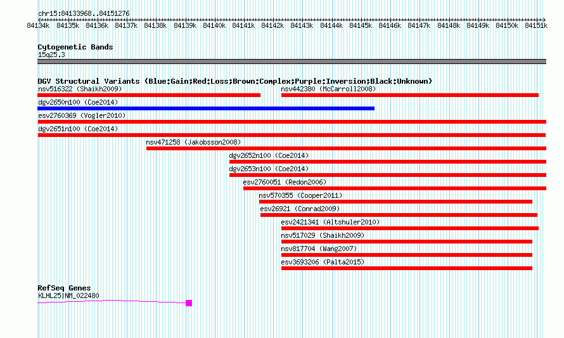
Task: Select the red bar under esv3693206
Action: click(x=407, y=268)
